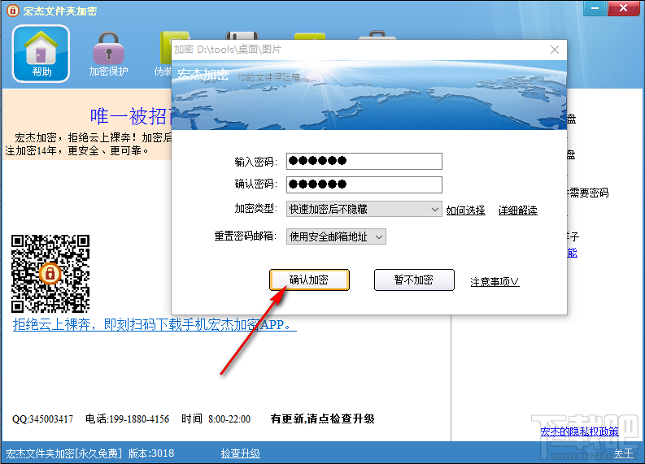This screenshot has height=464, width=645.
Task: Click the QR code image
Action: pyautogui.click(x=50, y=274)
